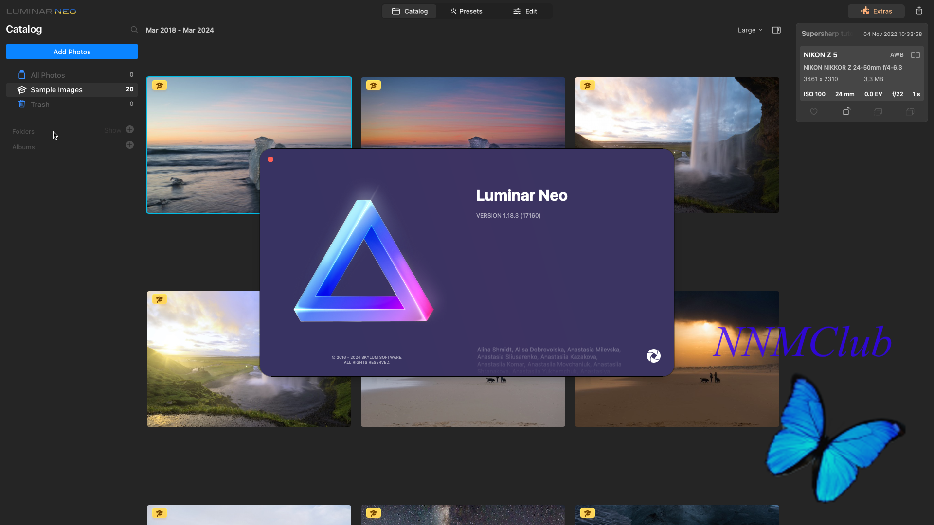Click the All Photos icon
Viewport: 934px width, 525px height.
pos(21,75)
